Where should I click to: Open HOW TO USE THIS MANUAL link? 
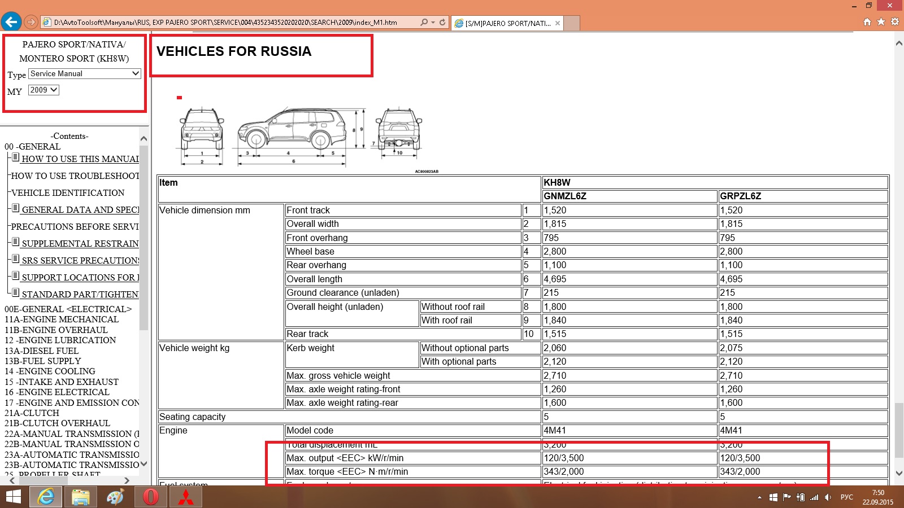tap(80, 159)
